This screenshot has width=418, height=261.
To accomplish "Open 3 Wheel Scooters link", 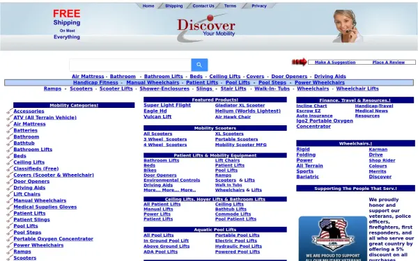I will (x=165, y=139).
